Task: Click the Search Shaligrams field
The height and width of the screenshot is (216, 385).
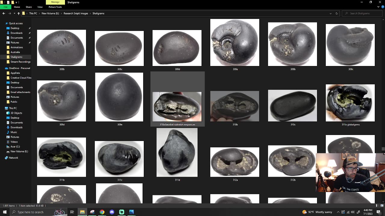Action: 362,13
